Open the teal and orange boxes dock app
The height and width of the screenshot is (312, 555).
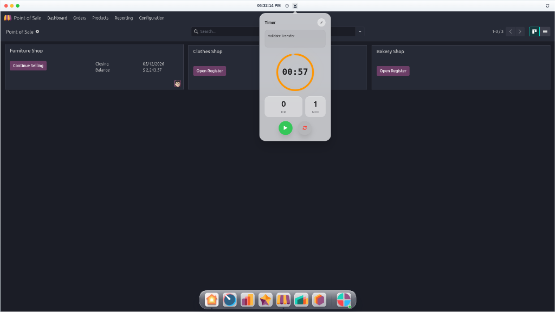click(301, 300)
